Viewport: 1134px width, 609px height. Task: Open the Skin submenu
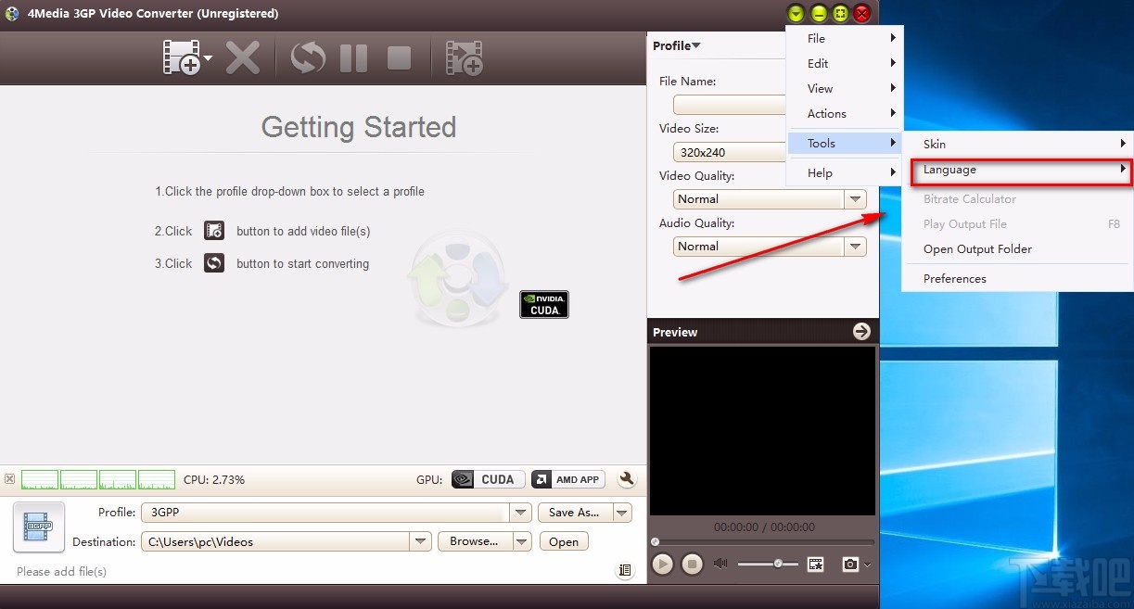(1017, 144)
